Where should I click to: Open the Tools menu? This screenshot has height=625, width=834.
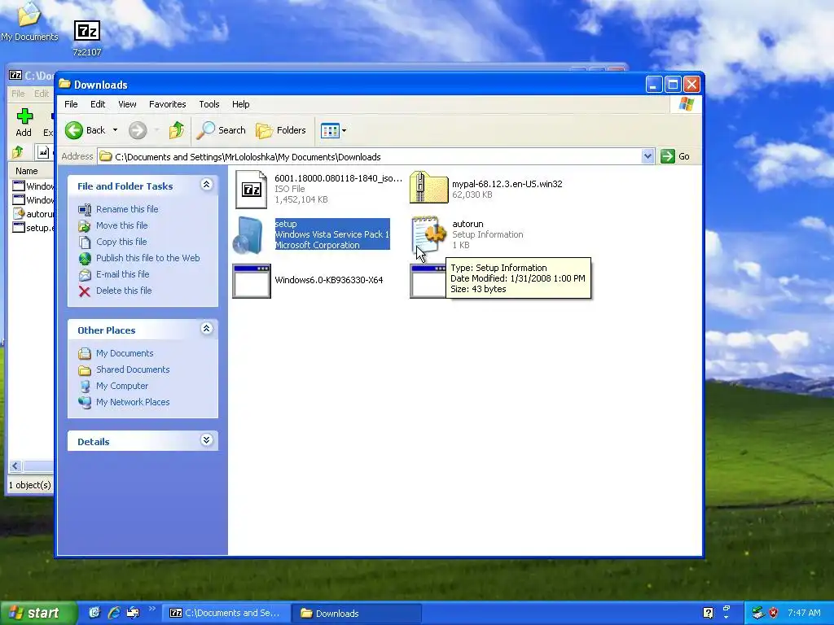coord(209,104)
